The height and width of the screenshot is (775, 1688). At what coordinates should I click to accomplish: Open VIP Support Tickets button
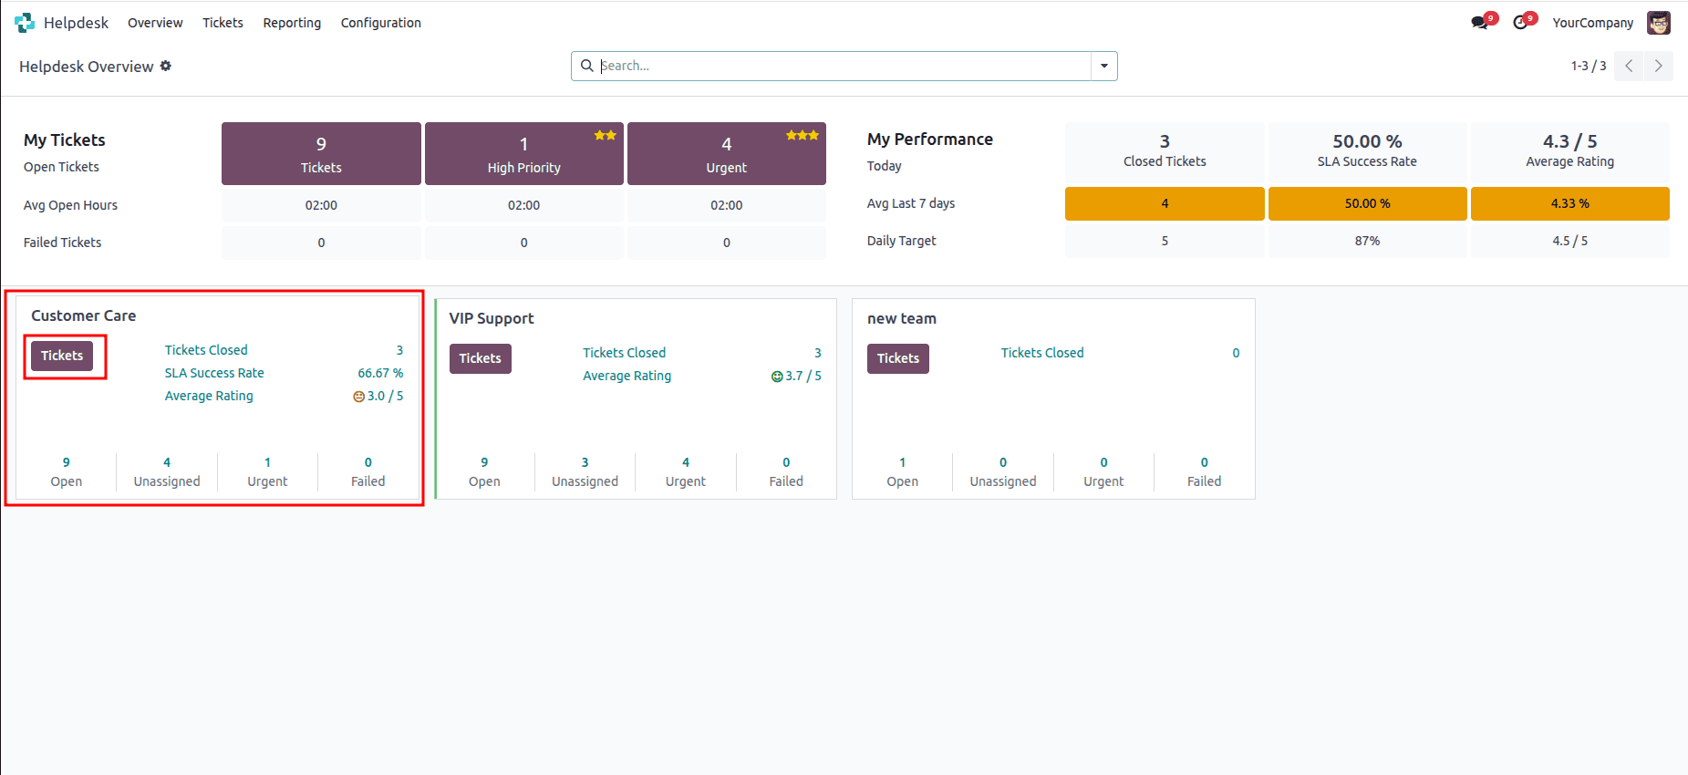coord(480,358)
